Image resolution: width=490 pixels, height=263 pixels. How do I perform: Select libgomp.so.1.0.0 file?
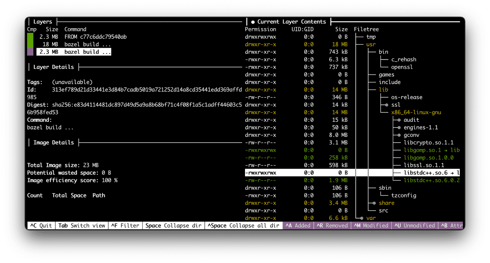[x=428, y=158]
